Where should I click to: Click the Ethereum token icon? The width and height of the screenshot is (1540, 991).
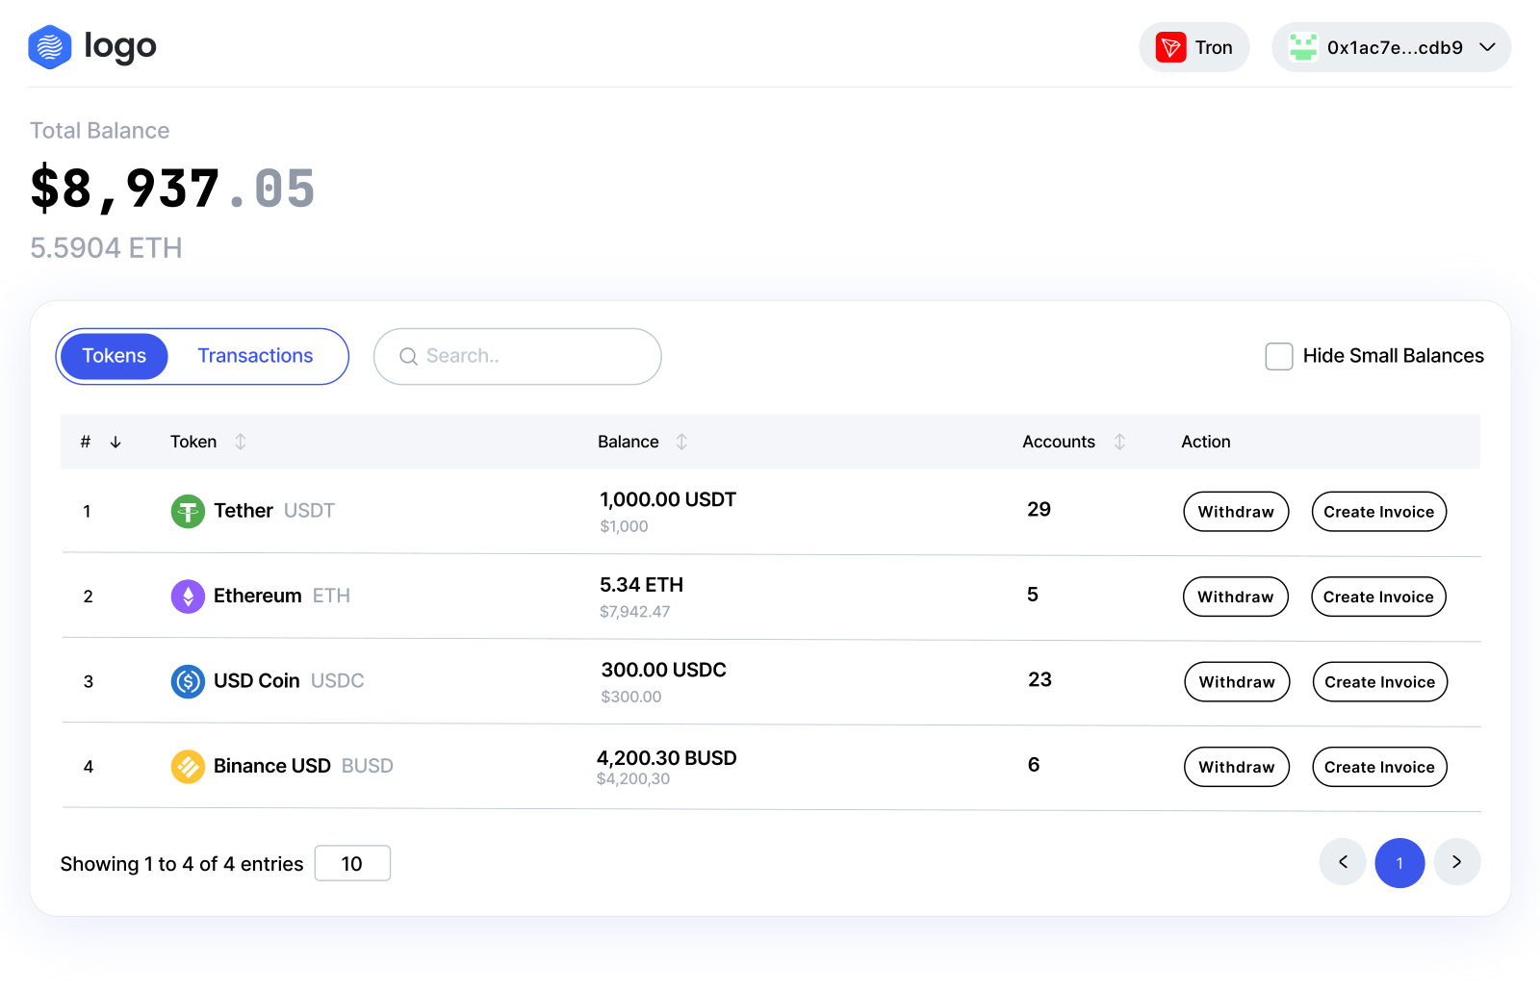pos(188,597)
